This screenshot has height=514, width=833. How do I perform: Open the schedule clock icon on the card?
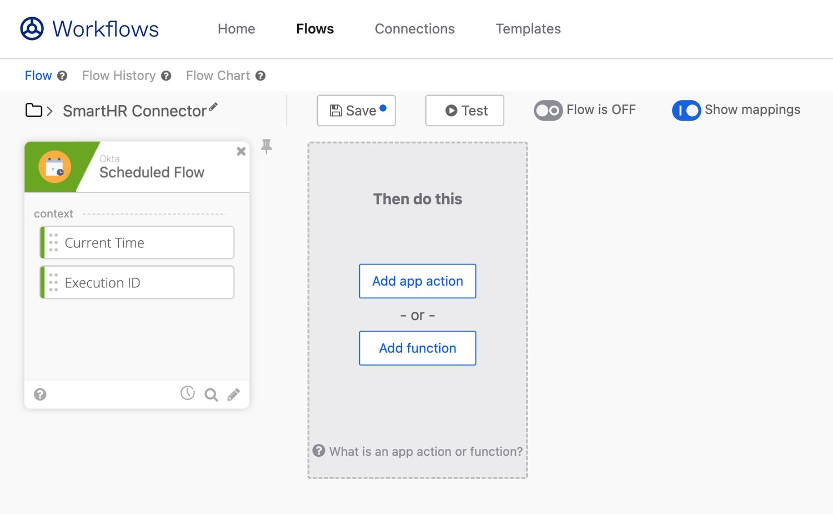pyautogui.click(x=188, y=393)
